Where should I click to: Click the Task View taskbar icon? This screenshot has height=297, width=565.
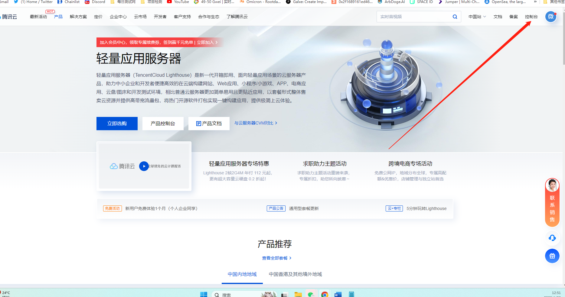284,295
